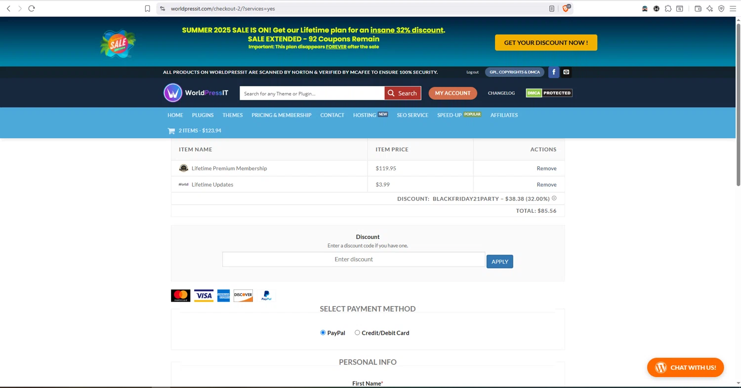Click the $119.95 item price

386,168
